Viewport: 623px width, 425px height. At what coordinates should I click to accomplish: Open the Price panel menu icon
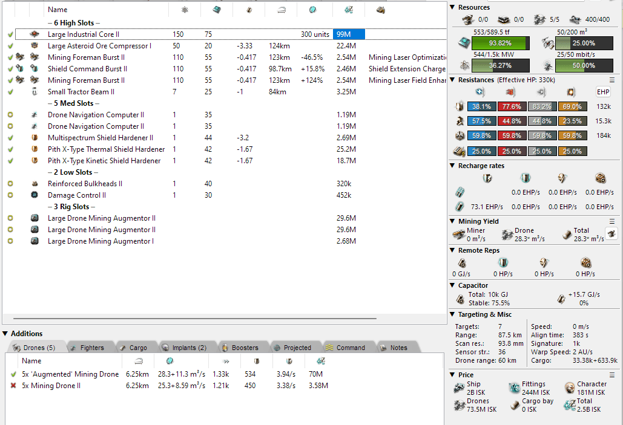tap(612, 375)
